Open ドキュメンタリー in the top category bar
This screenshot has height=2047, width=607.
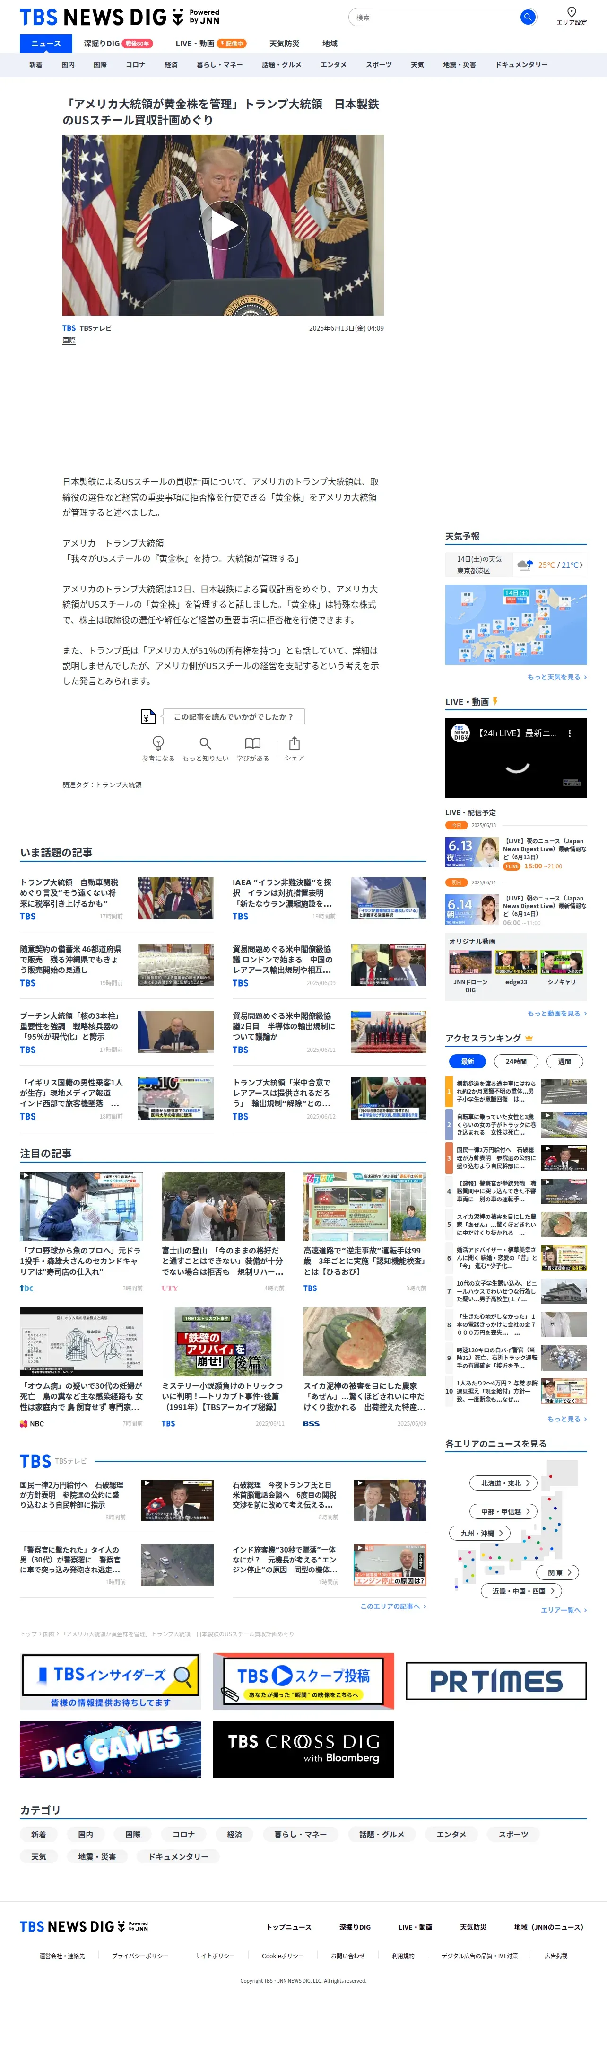tap(521, 65)
